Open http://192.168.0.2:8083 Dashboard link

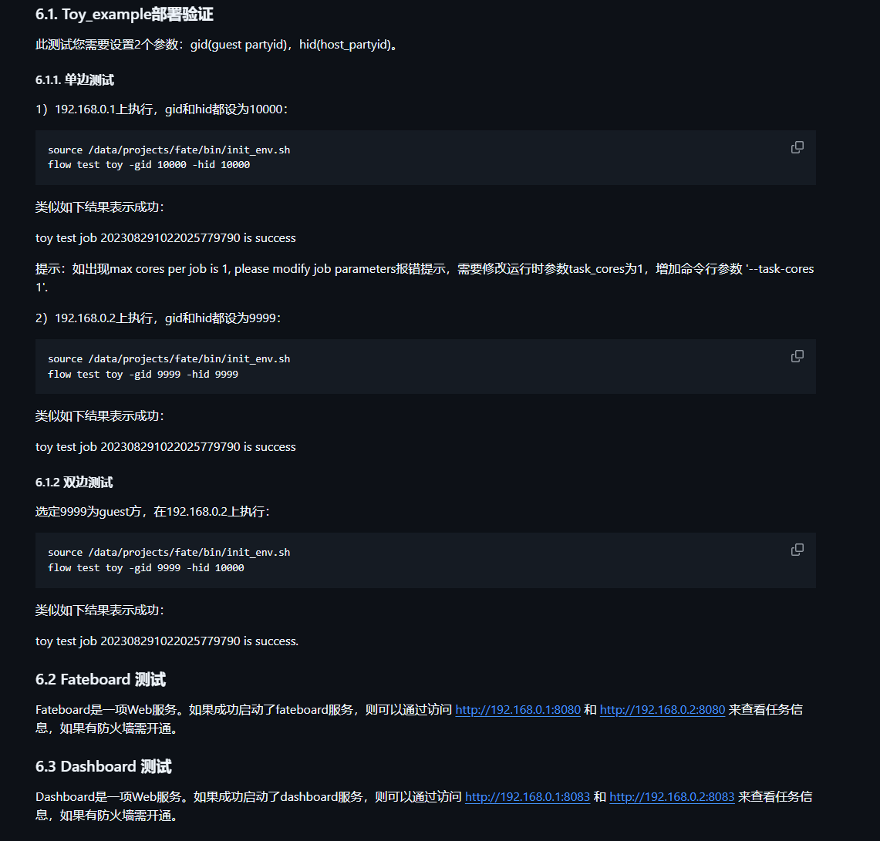[x=672, y=797]
